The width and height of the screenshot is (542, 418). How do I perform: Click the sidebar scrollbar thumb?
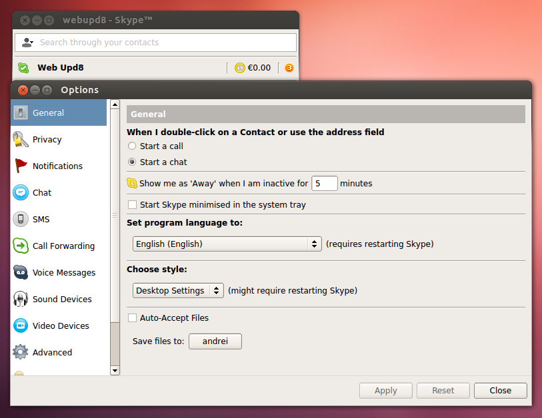115,216
